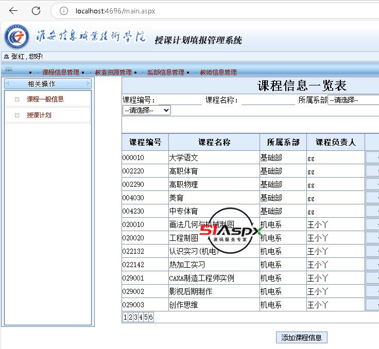This screenshot has width=379, height=349.
Task: Go to page 3 in pagination
Action: [135, 318]
